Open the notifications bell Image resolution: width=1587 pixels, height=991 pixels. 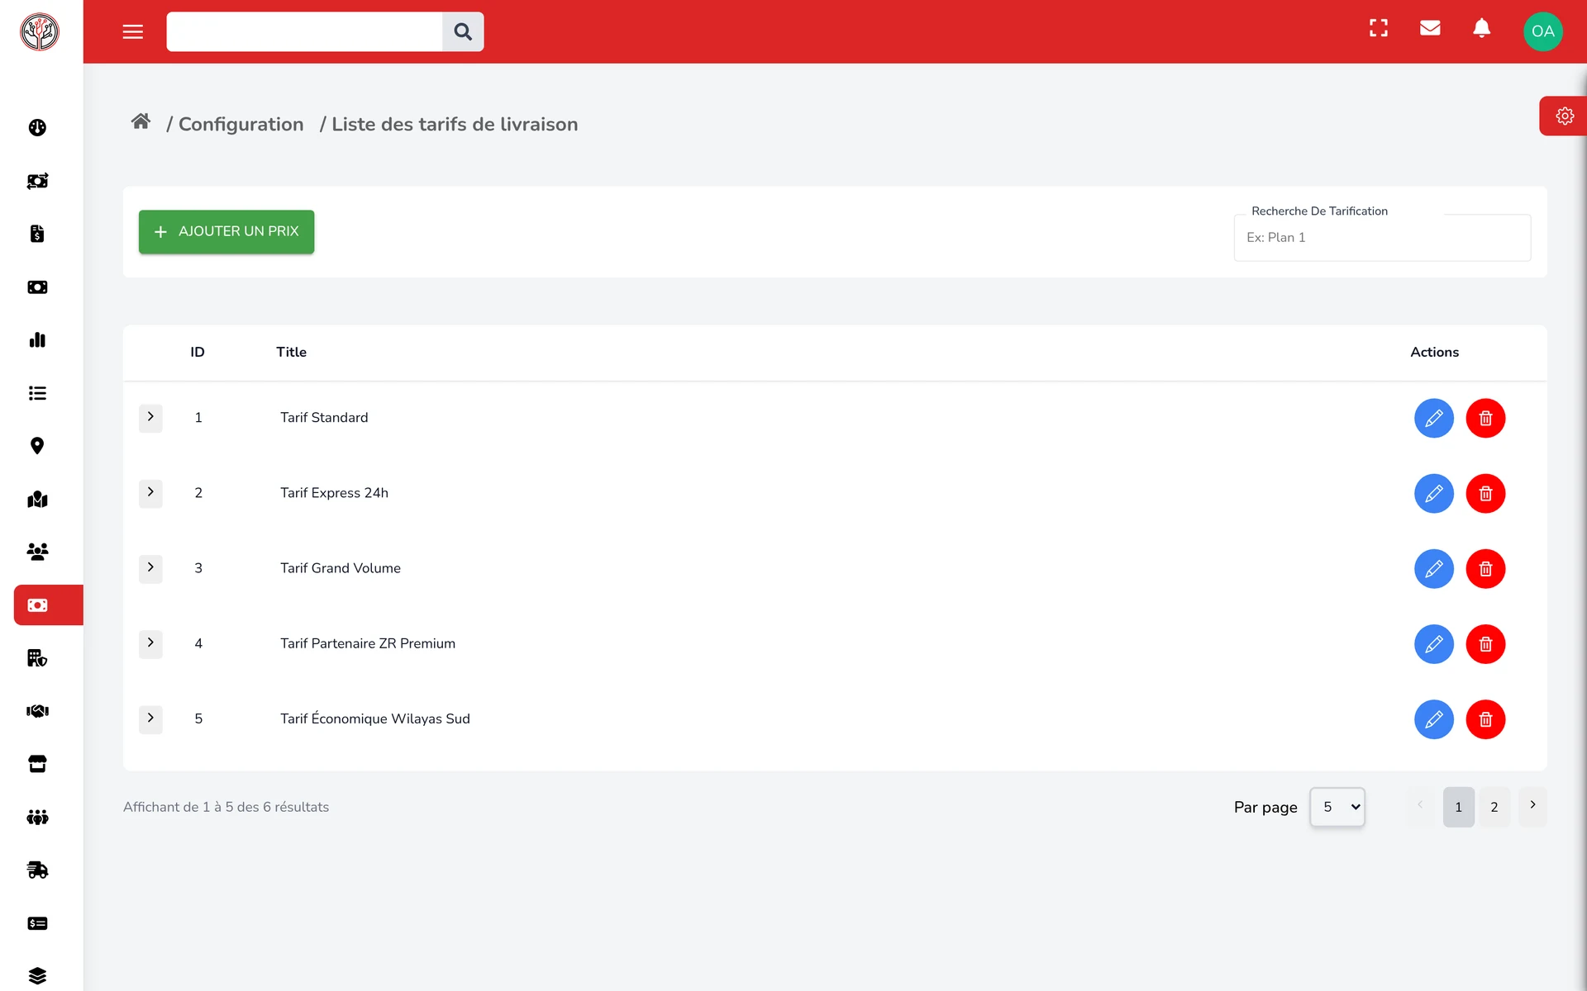(x=1482, y=29)
